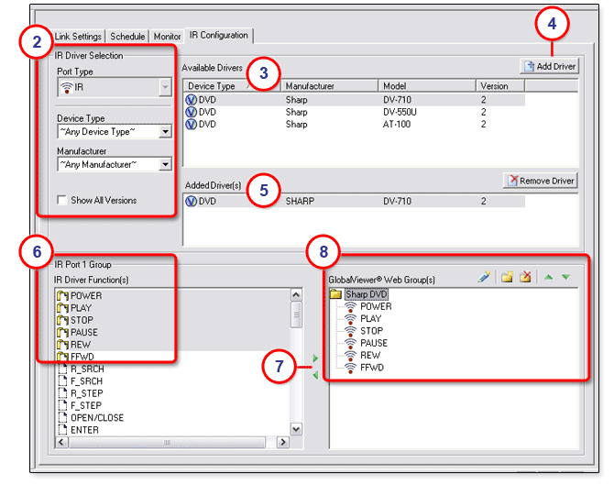614x485 pixels.
Task: Click the green move up arrow
Action: tap(549, 277)
